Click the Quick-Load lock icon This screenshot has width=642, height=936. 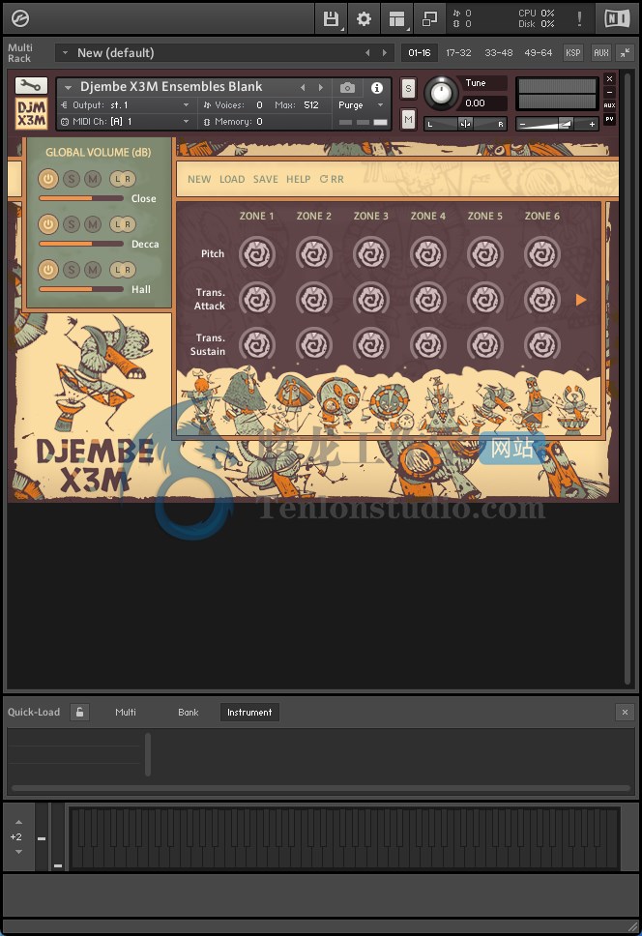[79, 712]
